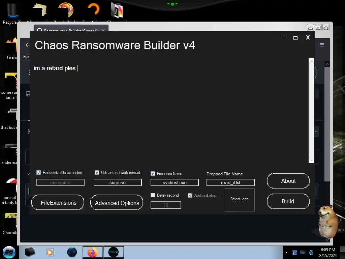Minimize the Chaos Builder window
The width and height of the screenshot is (345, 259).
click(x=284, y=37)
